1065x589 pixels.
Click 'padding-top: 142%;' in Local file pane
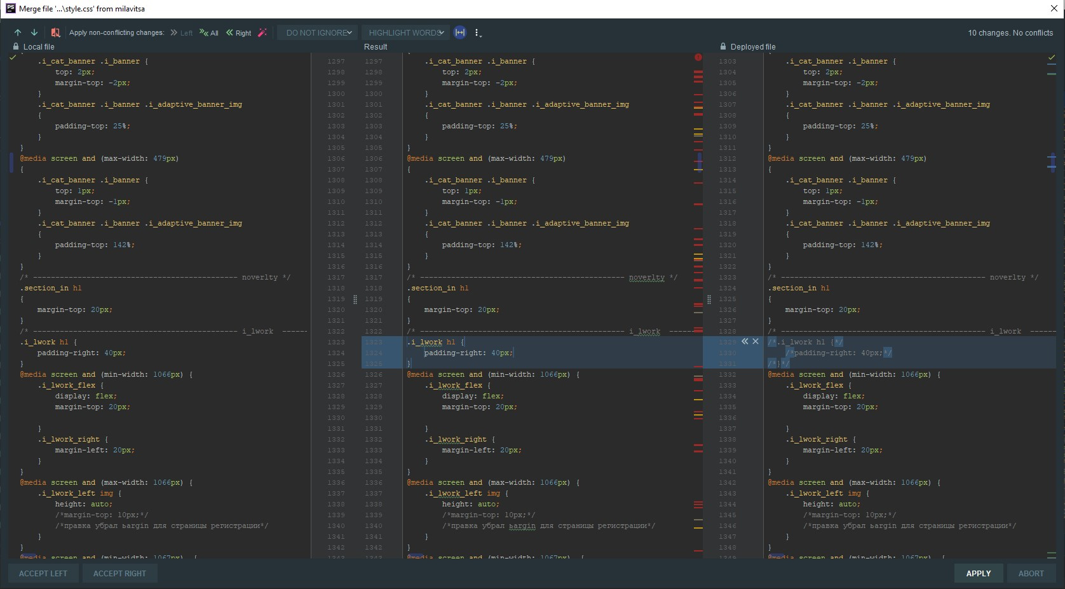(x=95, y=245)
